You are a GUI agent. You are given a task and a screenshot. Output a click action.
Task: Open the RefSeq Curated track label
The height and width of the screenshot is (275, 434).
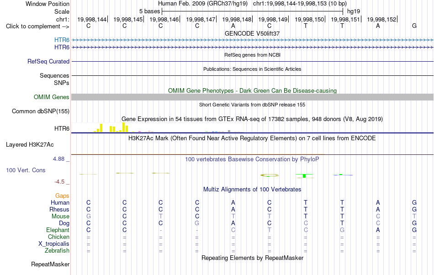[x=48, y=61]
